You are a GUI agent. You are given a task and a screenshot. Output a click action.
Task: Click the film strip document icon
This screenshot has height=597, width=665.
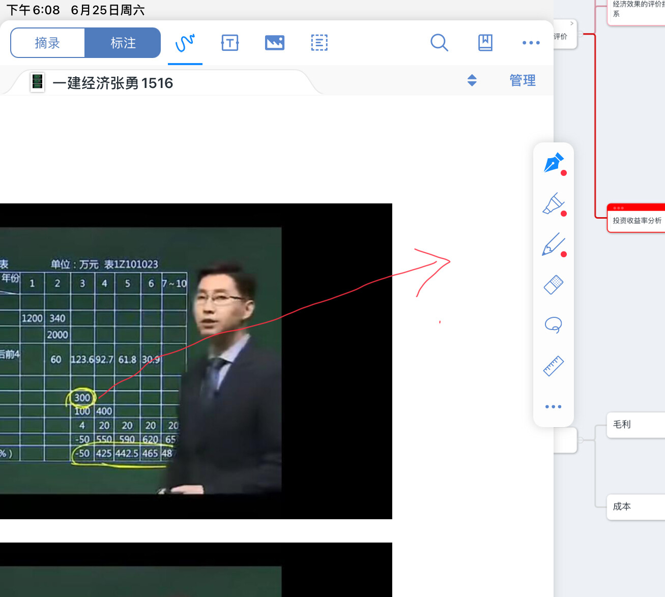(37, 82)
